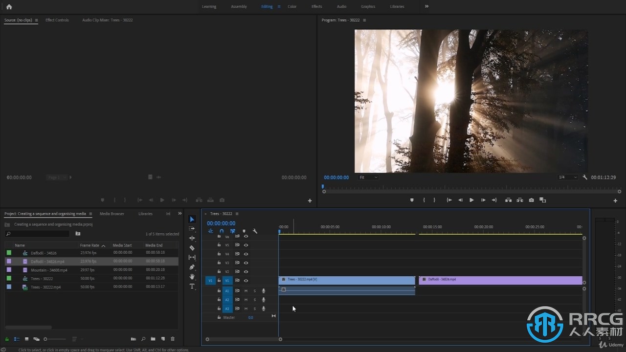Click Automate to Sequence icon
Screen dimensions: 626x352
pos(134,339)
